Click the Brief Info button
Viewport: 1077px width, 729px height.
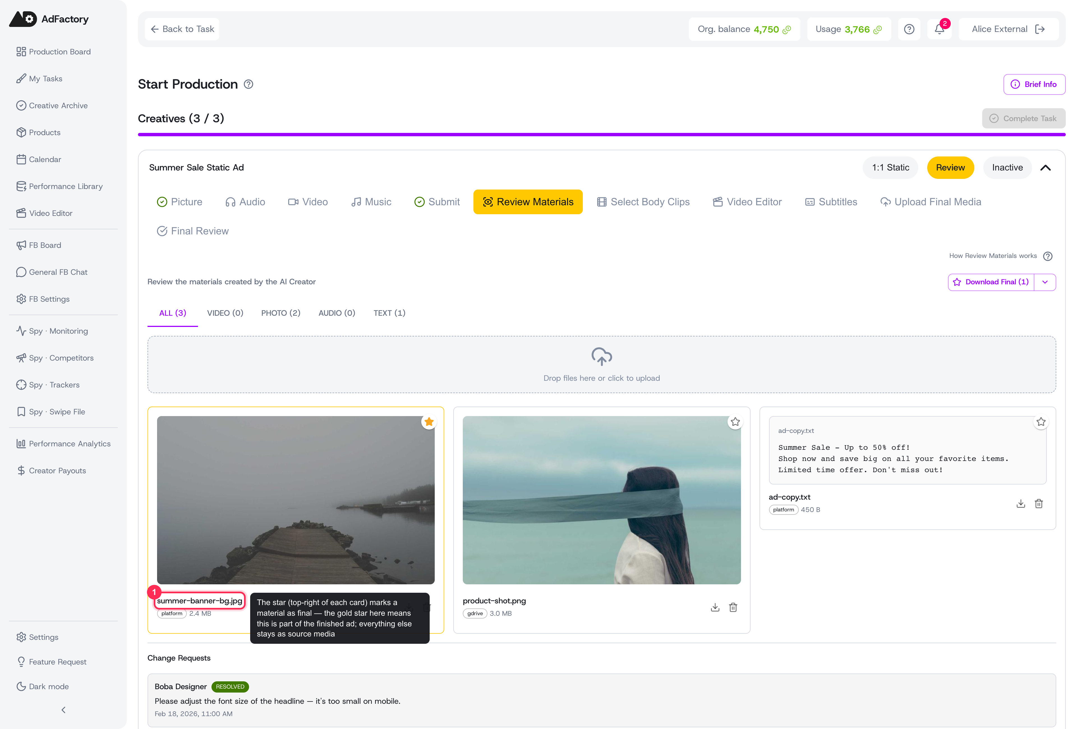pyautogui.click(x=1034, y=84)
